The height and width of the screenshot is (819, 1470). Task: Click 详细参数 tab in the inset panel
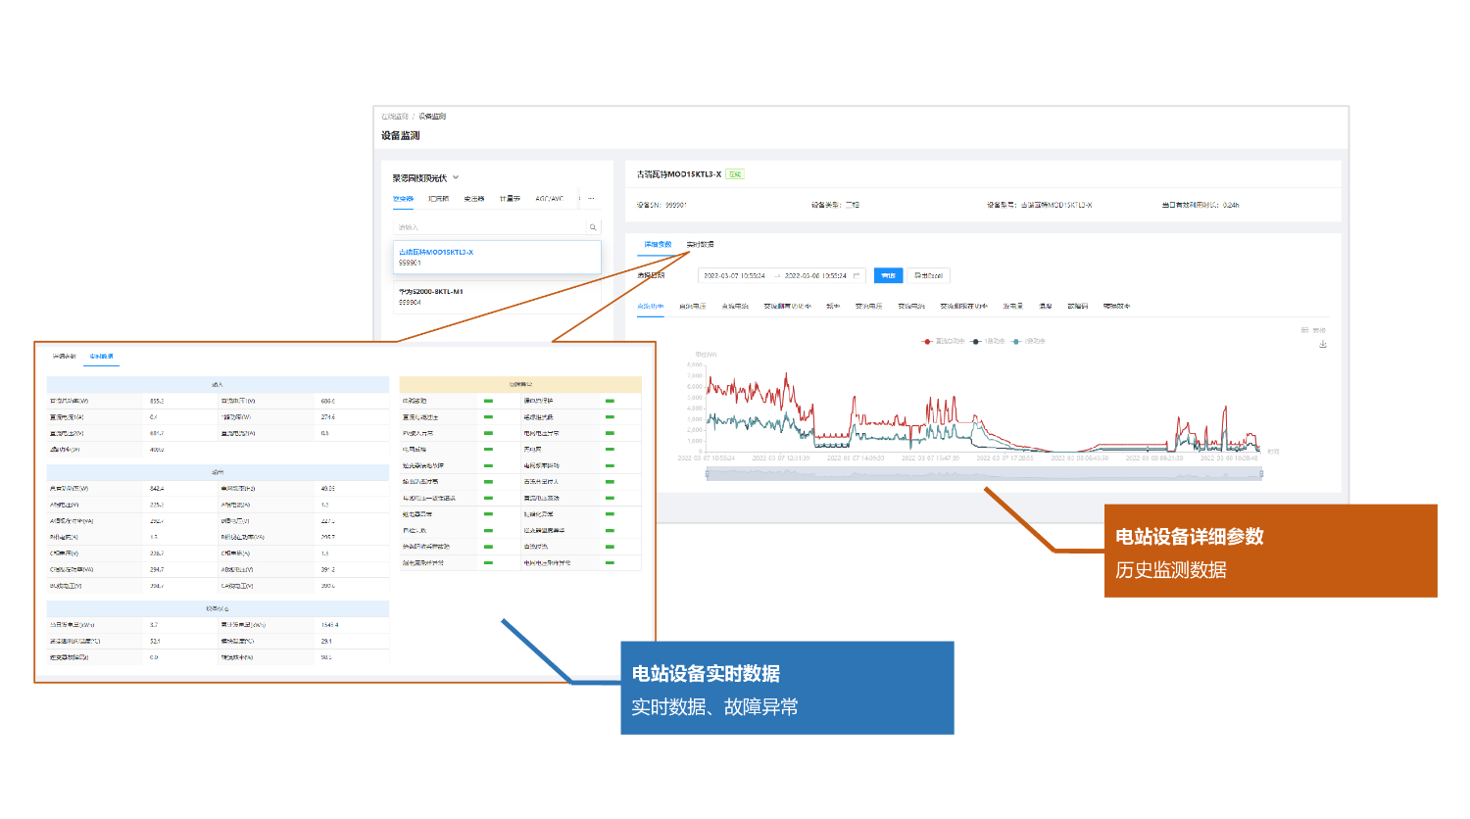click(64, 357)
